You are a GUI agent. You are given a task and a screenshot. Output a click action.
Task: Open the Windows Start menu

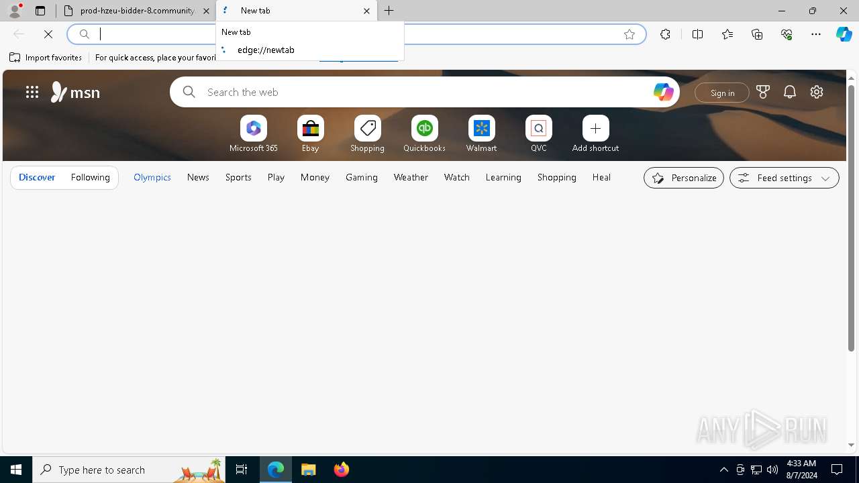coord(16,470)
